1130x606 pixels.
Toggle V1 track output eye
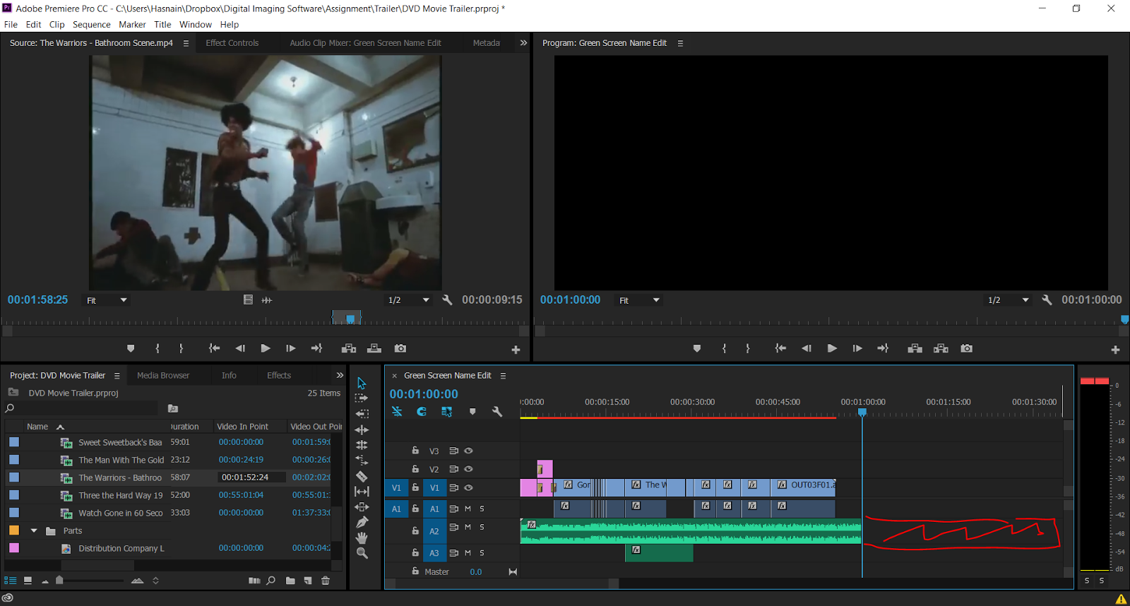tap(468, 487)
